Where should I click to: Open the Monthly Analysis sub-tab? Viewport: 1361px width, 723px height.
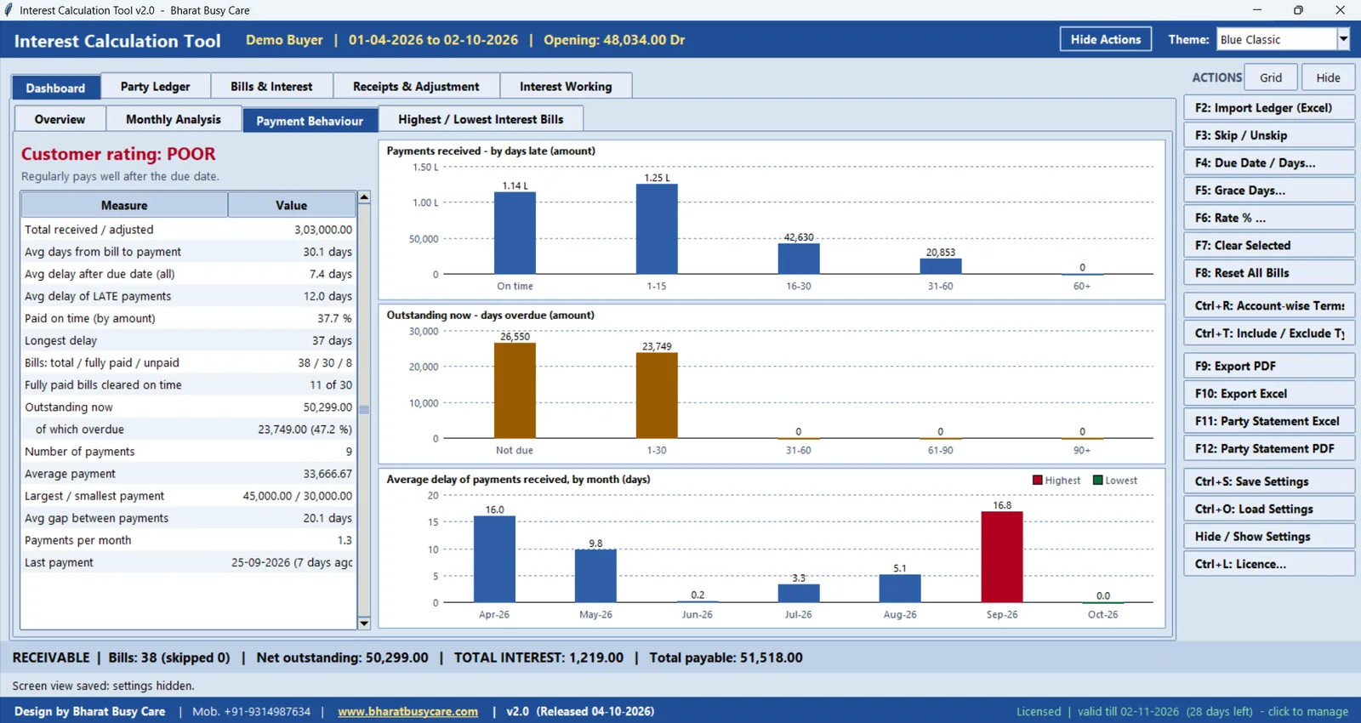click(x=174, y=119)
